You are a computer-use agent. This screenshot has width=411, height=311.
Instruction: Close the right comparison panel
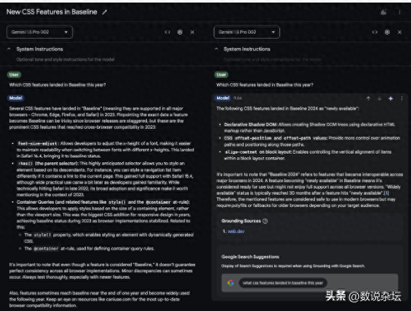pyautogui.click(x=400, y=31)
